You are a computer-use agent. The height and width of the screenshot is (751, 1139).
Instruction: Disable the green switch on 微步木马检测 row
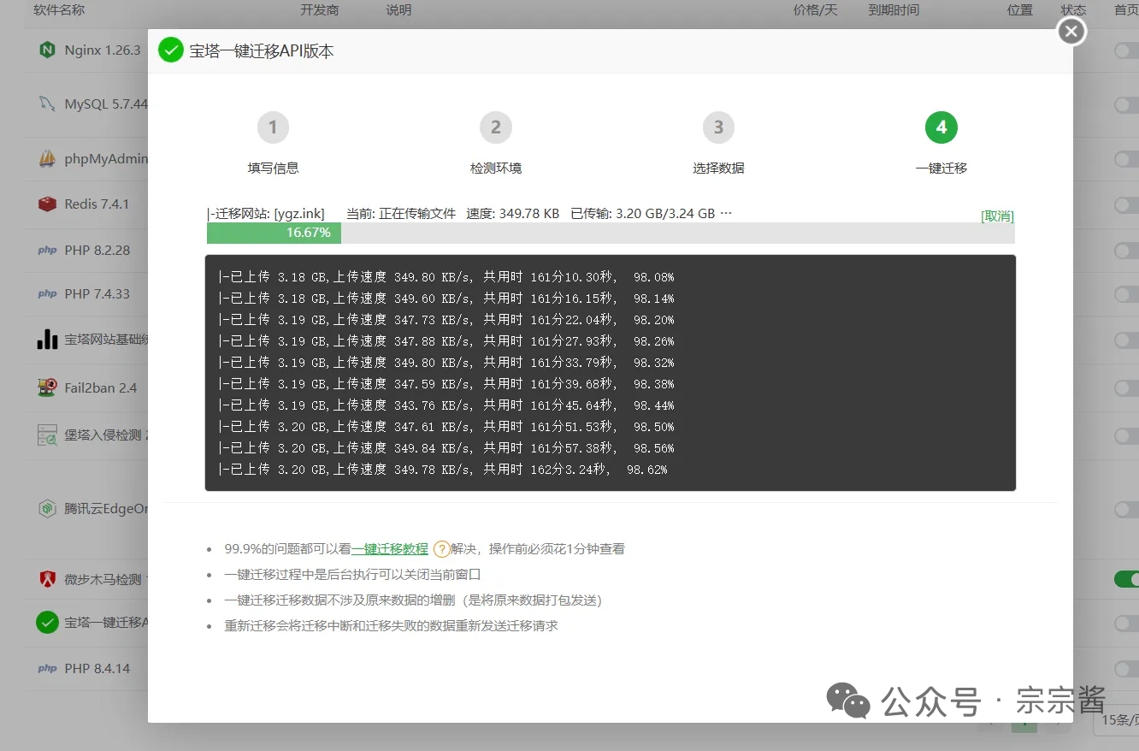1126,579
